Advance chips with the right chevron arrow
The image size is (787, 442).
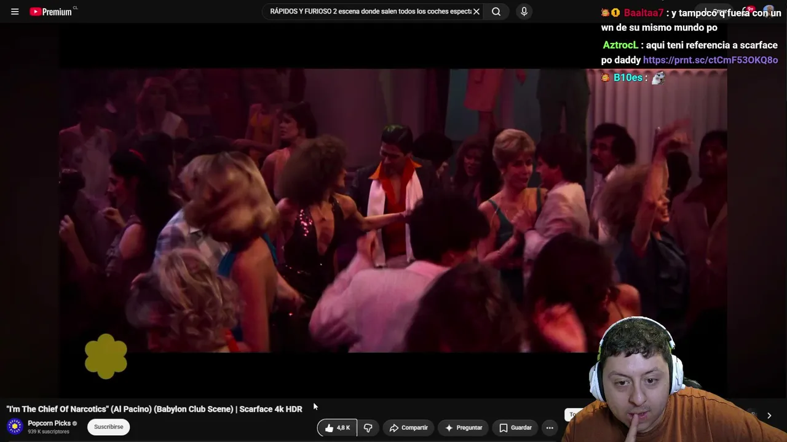pos(769,416)
